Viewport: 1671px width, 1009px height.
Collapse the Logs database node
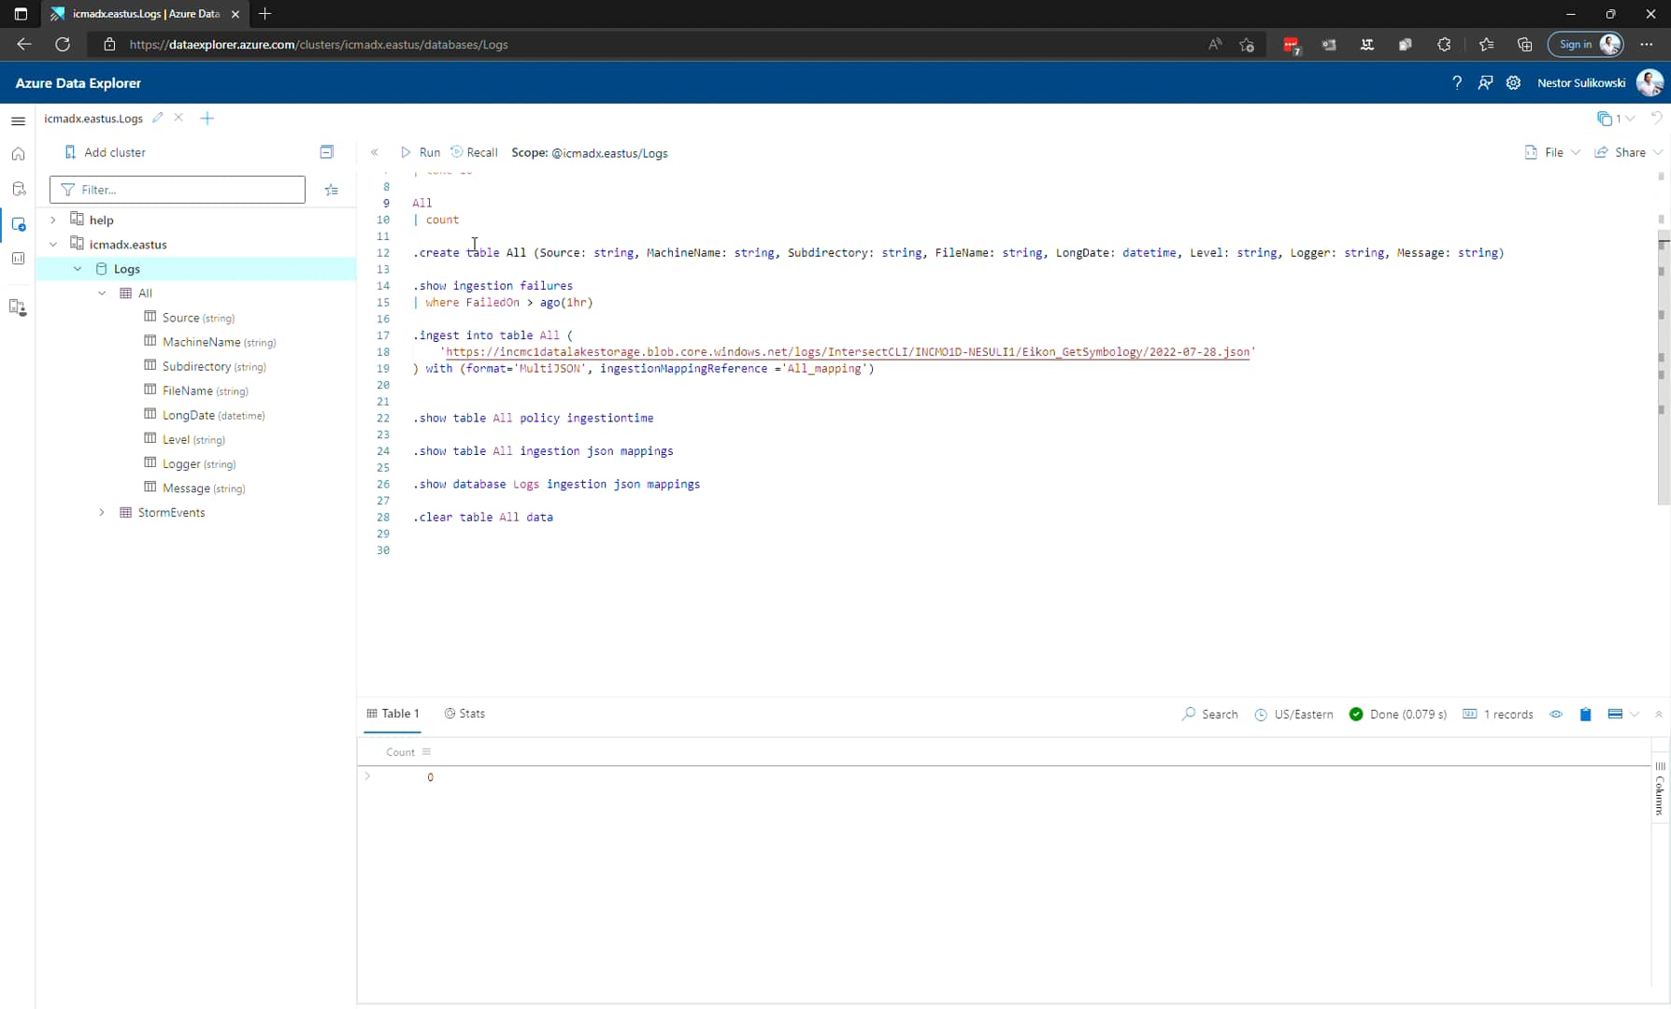pyautogui.click(x=78, y=268)
